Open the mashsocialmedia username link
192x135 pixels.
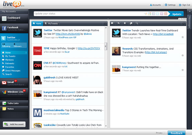pyautogui.click(x=54, y=110)
